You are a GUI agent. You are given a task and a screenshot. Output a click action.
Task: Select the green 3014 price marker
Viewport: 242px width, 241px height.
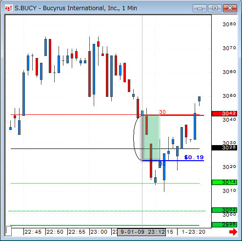point(224,182)
